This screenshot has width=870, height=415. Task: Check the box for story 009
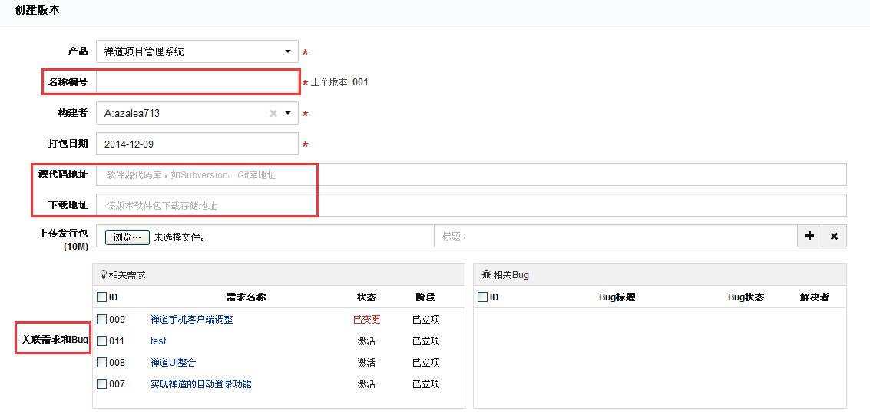(x=102, y=320)
